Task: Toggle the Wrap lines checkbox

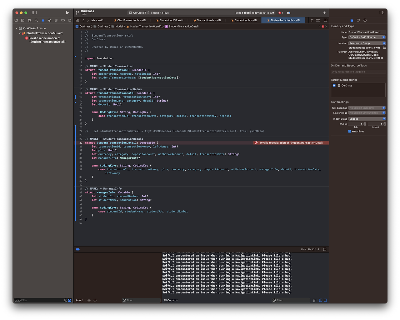Action: pyautogui.click(x=349, y=131)
